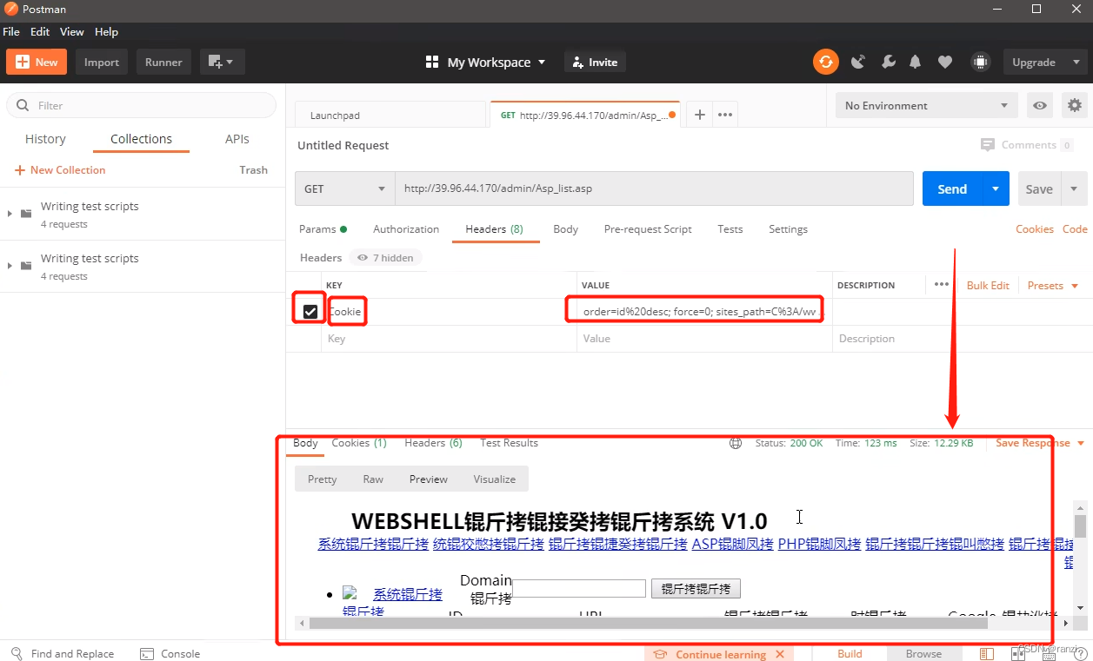1093x661 pixels.
Task: Click the sidebar Filter search field
Action: [142, 105]
